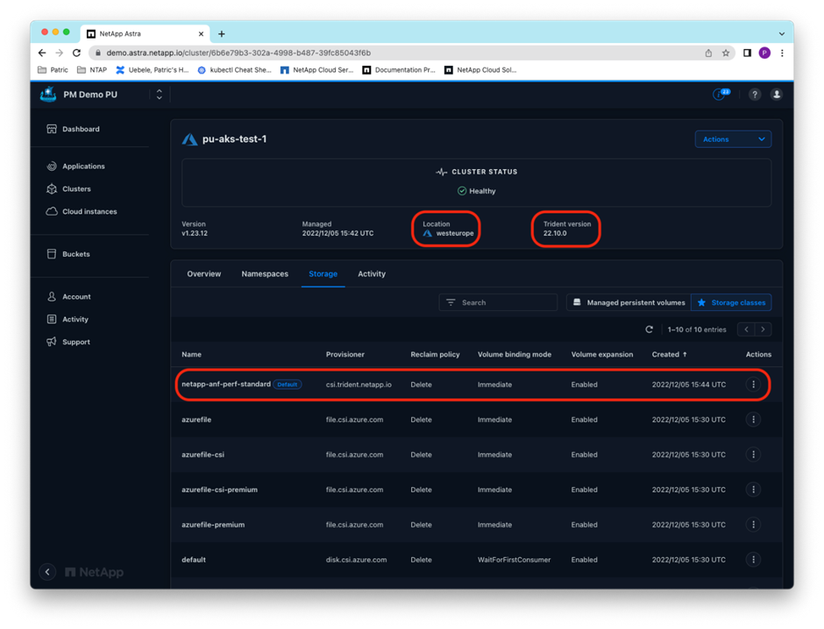
Task: Click the Provisioner column header
Action: (345, 355)
